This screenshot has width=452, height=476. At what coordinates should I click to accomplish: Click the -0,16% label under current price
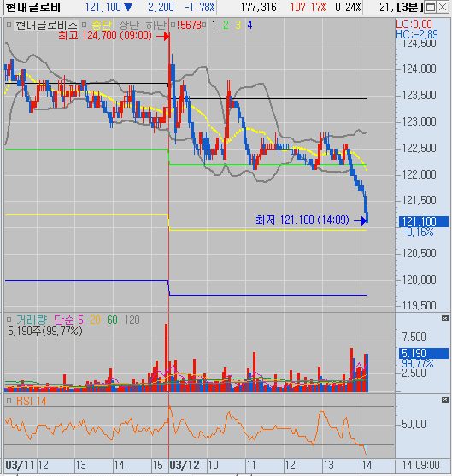pyautogui.click(x=418, y=232)
